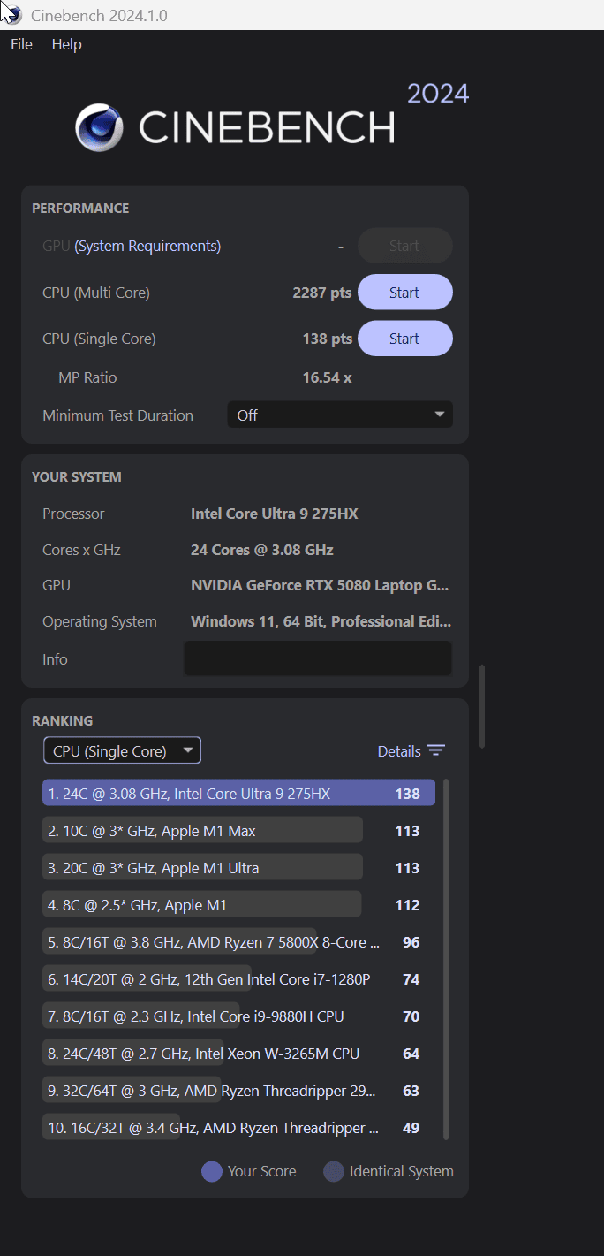Select ranking row 9. 32C/64T Threadripper
Viewport: 604px width, 1256px height.
(x=238, y=1090)
